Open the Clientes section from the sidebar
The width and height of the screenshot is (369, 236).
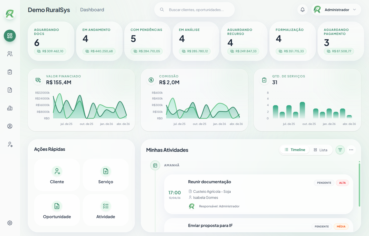pyautogui.click(x=10, y=54)
